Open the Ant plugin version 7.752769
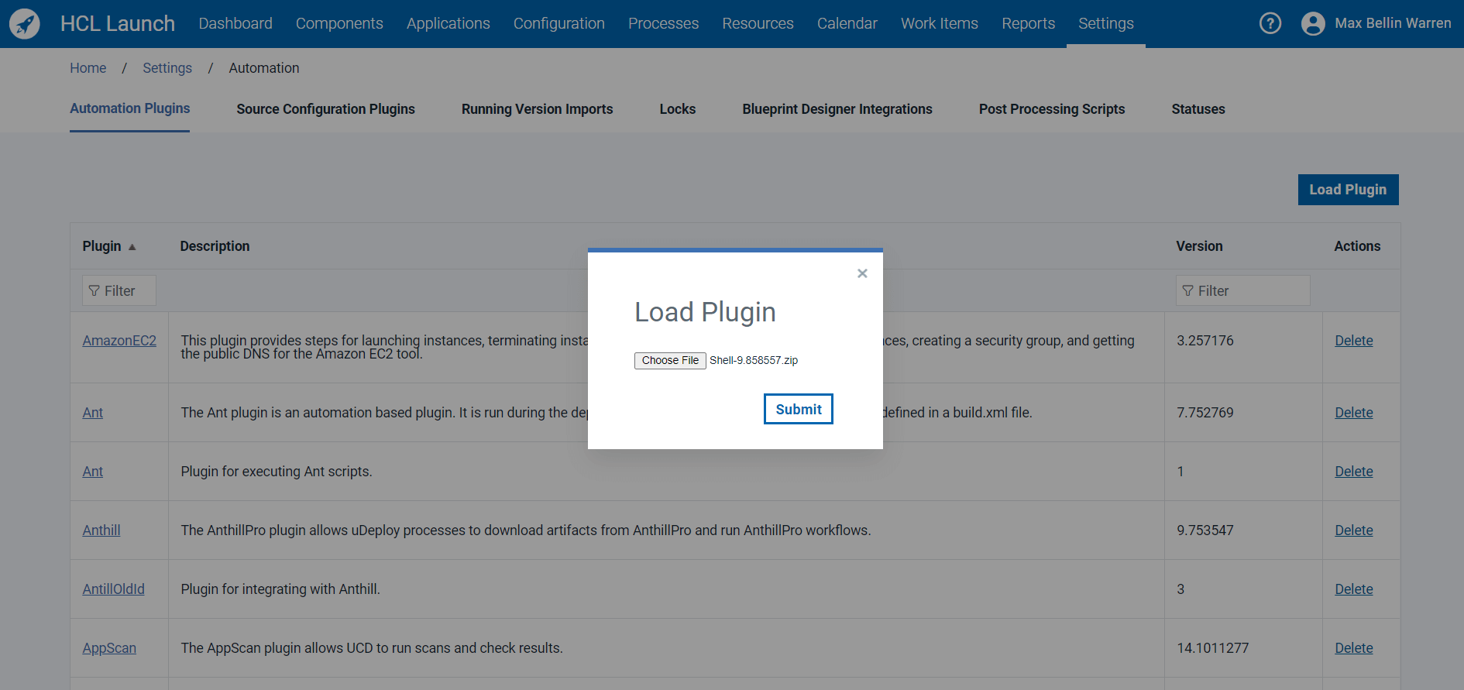This screenshot has height=690, width=1464. [93, 413]
